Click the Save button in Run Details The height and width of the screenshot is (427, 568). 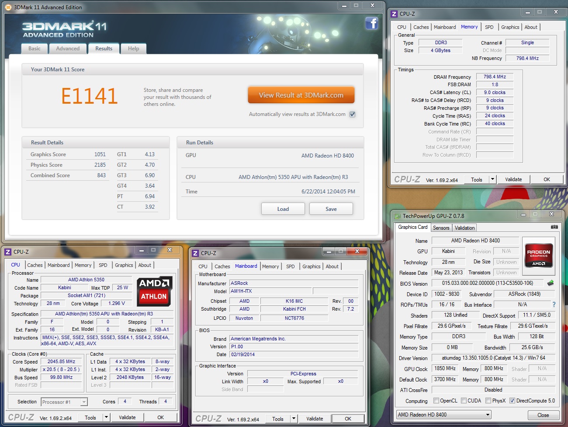point(331,209)
